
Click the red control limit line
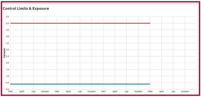pyautogui.click(x=80, y=23)
